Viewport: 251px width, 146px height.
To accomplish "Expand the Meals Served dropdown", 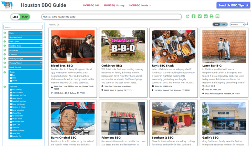I will 25,67.
